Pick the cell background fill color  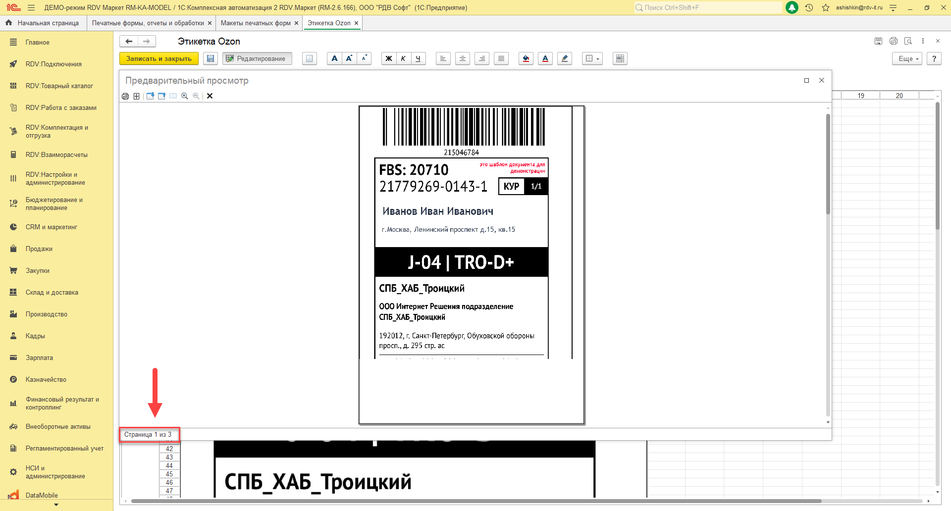click(526, 58)
